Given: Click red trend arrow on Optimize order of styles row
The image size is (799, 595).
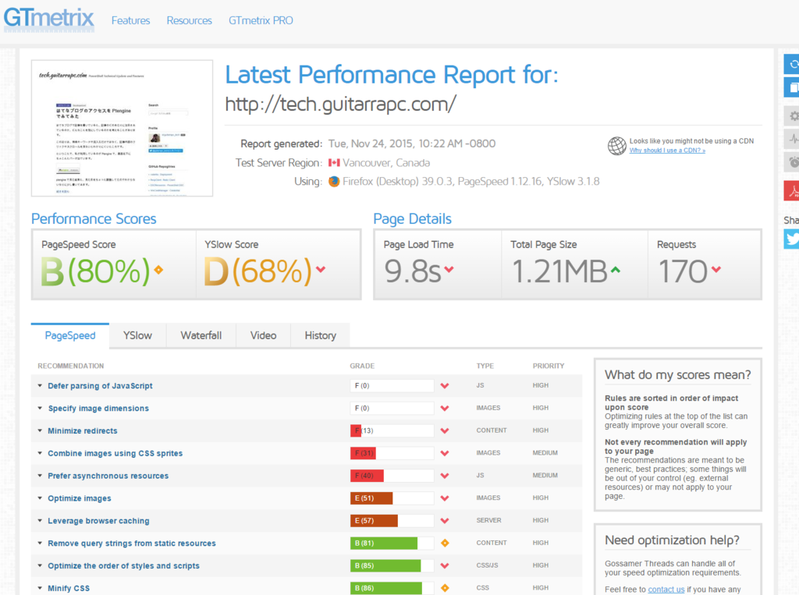Looking at the screenshot, I should [445, 565].
